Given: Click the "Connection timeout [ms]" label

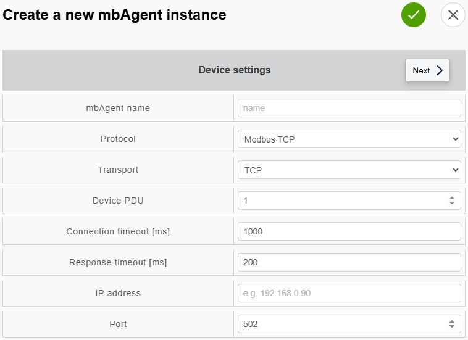Looking at the screenshot, I should point(118,231).
